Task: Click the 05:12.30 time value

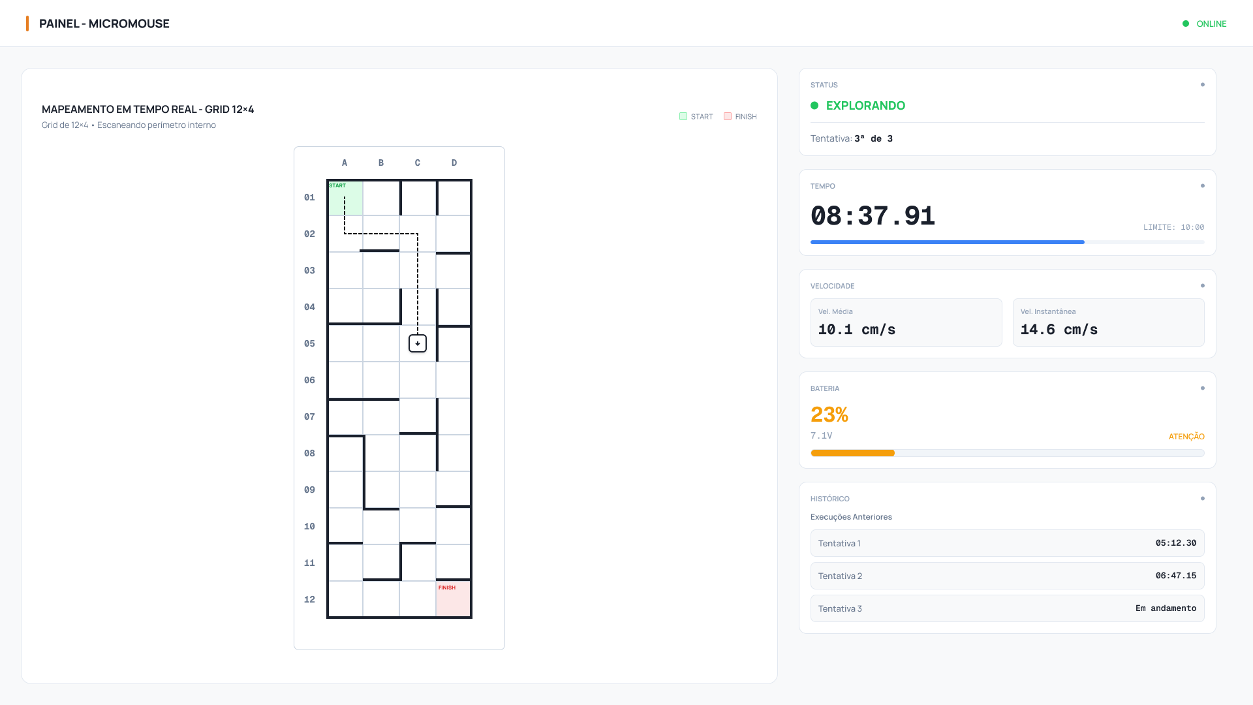Action: (1176, 543)
